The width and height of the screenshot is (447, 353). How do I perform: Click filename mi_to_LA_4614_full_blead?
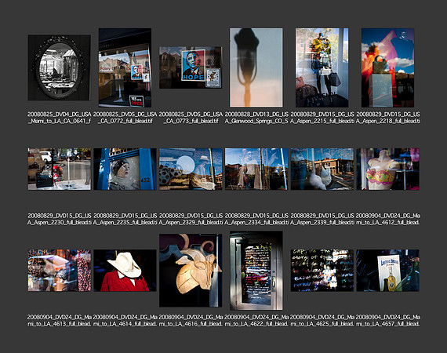tap(125, 321)
